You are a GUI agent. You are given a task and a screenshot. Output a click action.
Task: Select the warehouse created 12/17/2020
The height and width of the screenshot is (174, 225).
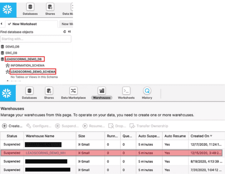112,144
